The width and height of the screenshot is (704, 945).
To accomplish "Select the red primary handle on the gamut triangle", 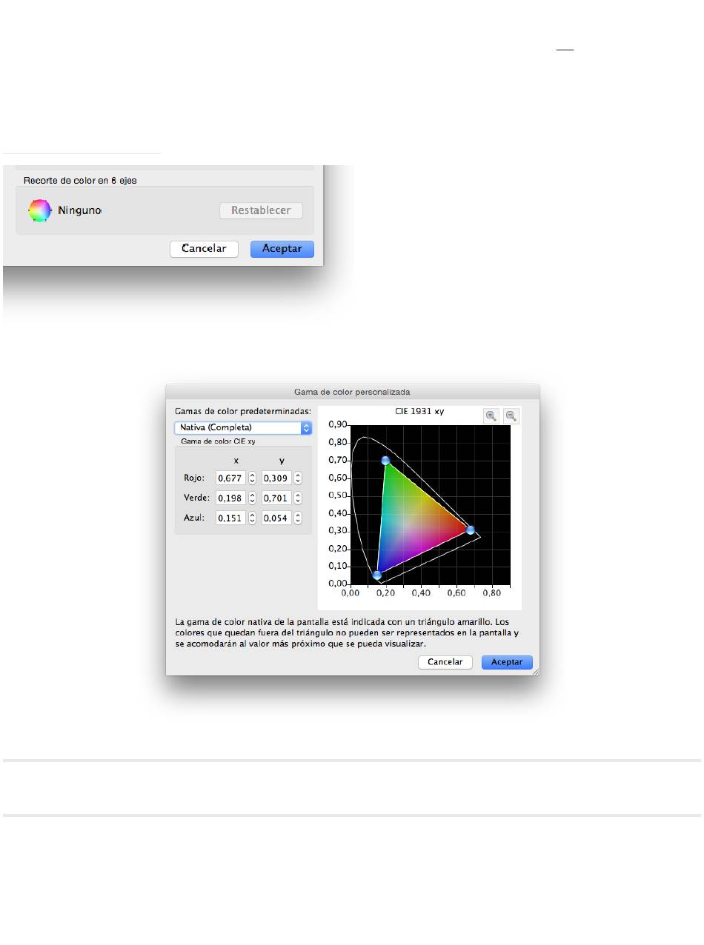I will pos(470,530).
